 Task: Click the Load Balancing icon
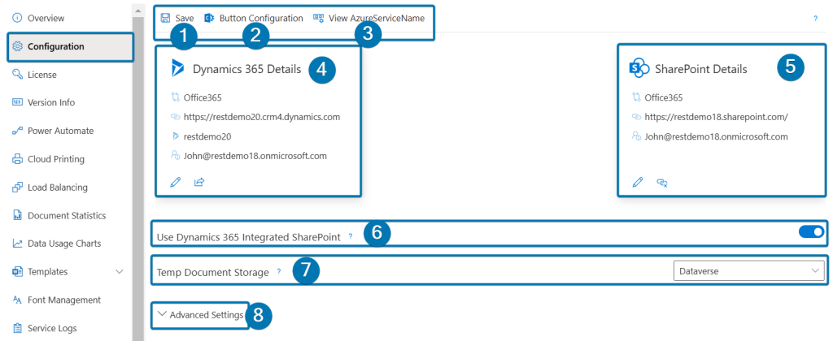coord(18,188)
